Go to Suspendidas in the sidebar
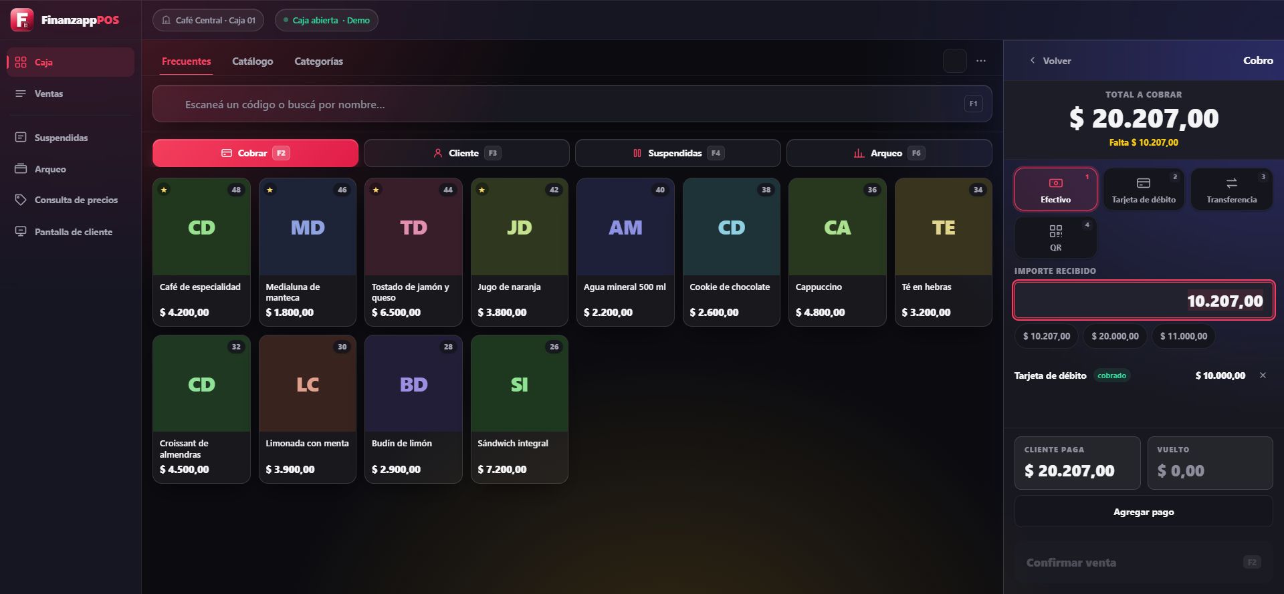The height and width of the screenshot is (594, 1284). pos(70,138)
